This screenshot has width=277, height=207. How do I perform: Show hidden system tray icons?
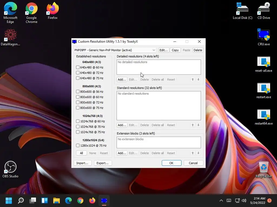[x=221, y=201]
